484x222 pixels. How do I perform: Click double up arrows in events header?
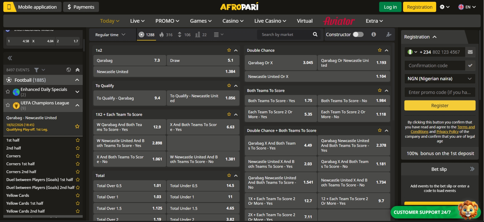[78, 70]
